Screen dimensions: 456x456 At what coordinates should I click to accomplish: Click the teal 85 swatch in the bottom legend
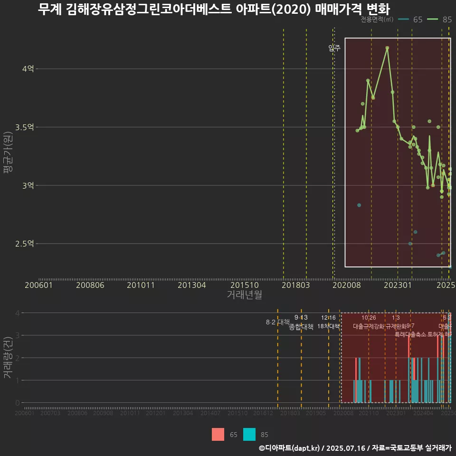[x=249, y=435]
